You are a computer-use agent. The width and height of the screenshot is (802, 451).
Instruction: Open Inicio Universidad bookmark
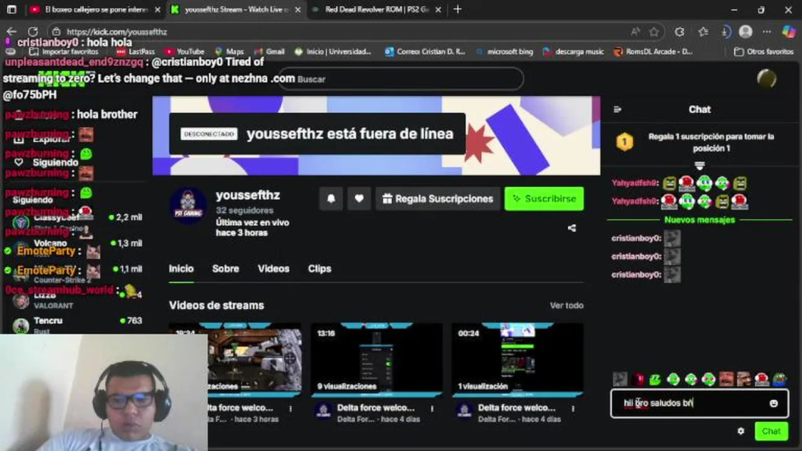(x=333, y=51)
